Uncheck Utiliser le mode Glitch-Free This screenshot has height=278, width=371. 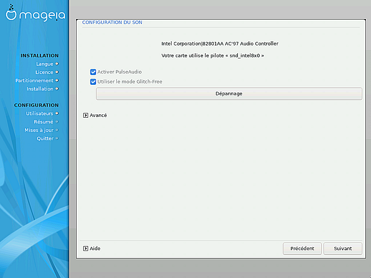[93, 82]
